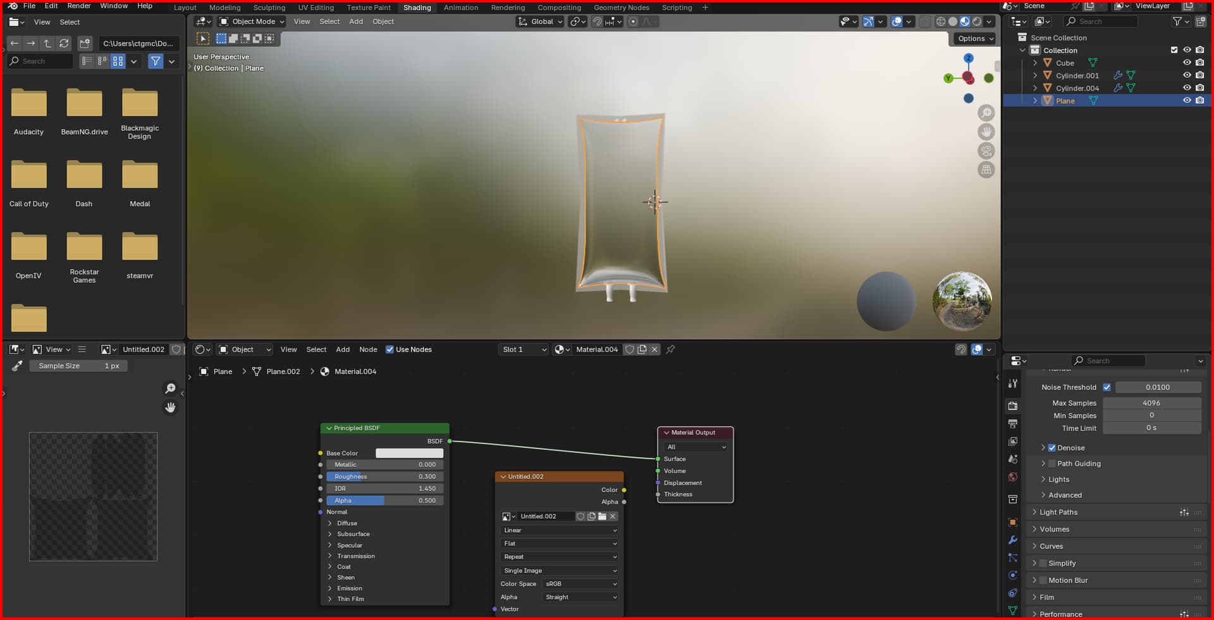The width and height of the screenshot is (1214, 620).
Task: Click the viewport zoom magnifier icon
Action: tap(986, 113)
